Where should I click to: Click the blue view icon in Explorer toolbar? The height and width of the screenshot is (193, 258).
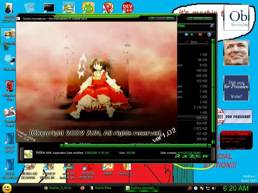click(186, 34)
